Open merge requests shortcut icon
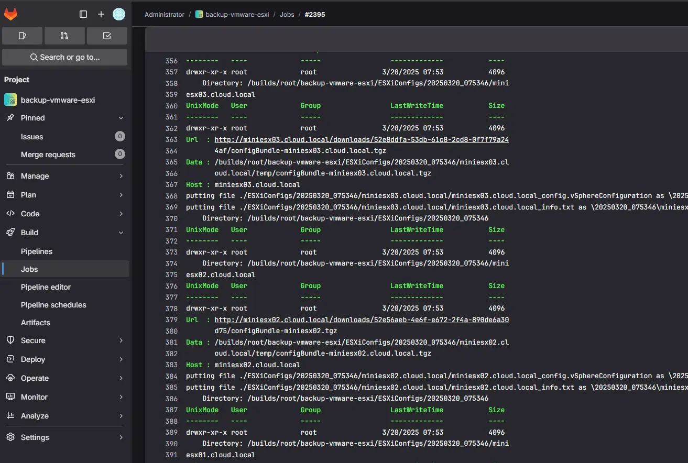This screenshot has width=688, height=463. coord(64,36)
